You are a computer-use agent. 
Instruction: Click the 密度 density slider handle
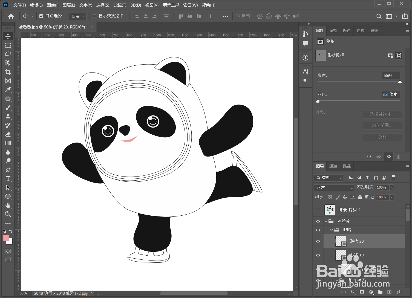(x=400, y=82)
